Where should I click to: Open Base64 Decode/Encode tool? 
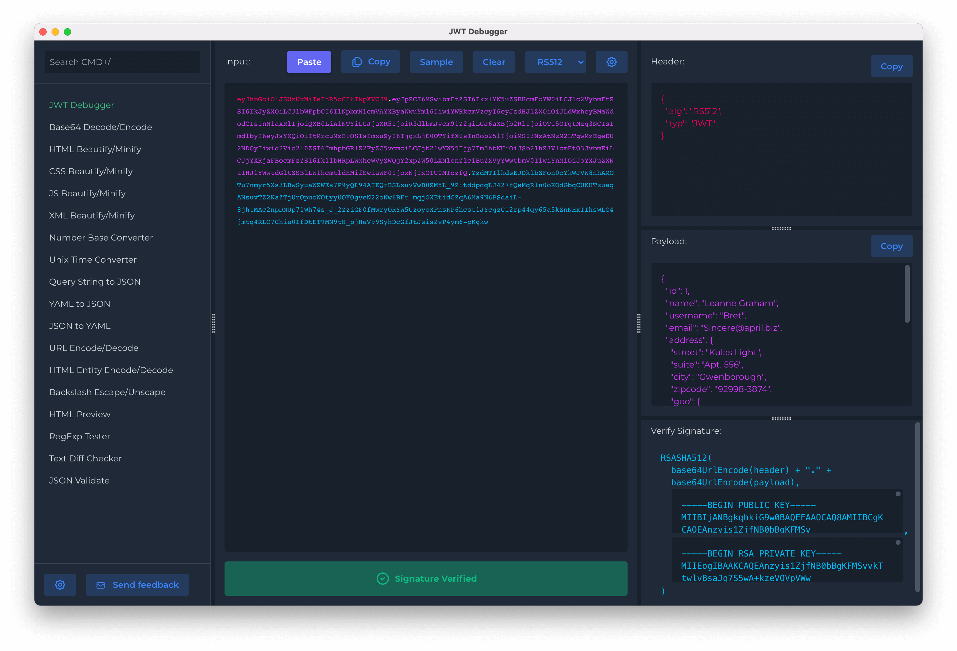tap(101, 127)
